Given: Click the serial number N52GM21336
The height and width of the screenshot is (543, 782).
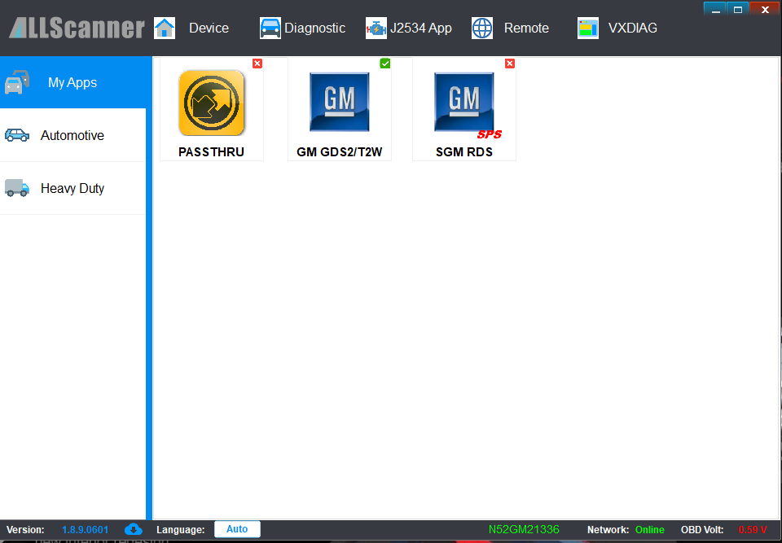Looking at the screenshot, I should point(524,529).
